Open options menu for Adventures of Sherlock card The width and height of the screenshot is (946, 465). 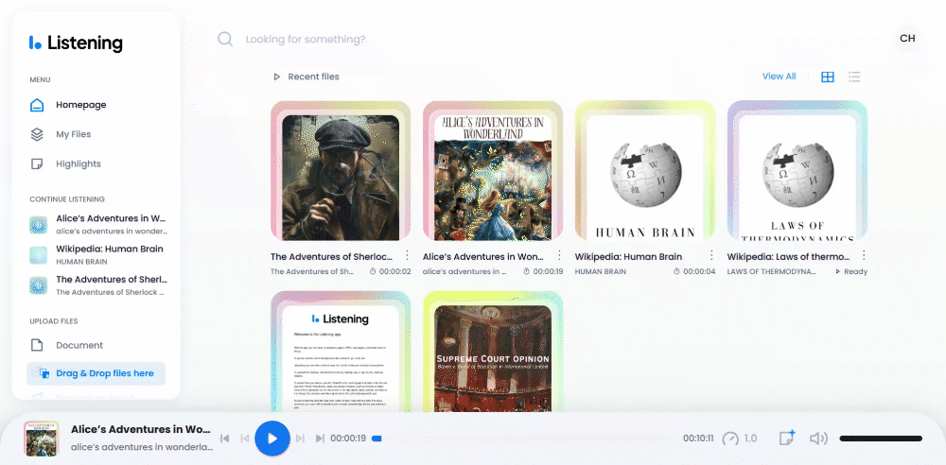(x=407, y=256)
